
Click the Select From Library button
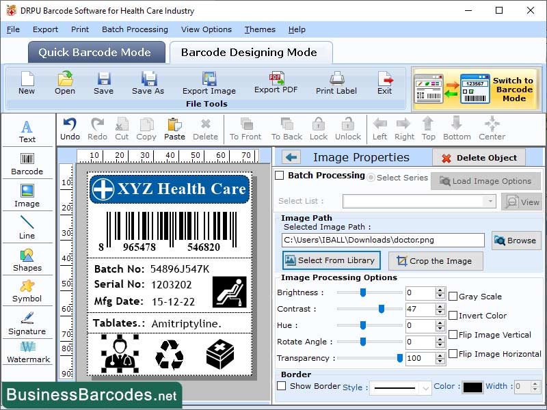pos(331,260)
